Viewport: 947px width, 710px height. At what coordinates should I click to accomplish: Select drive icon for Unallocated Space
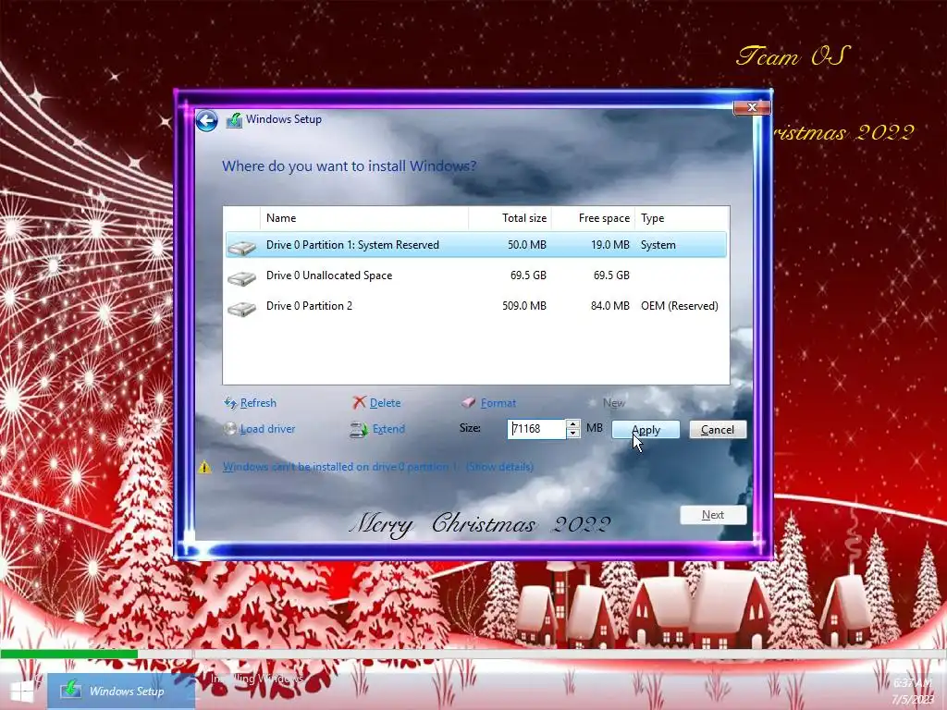click(241, 276)
